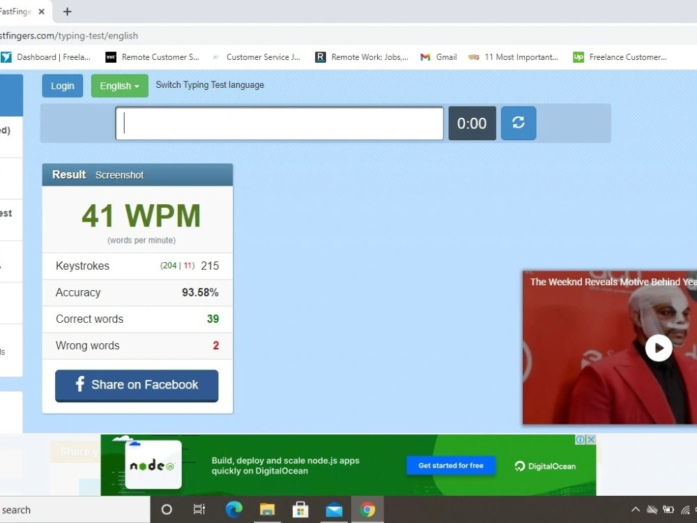
Task: Click the OneDrive cloud tray icon
Action: 652,510
